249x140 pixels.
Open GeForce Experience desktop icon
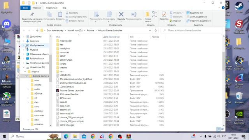[239, 117]
